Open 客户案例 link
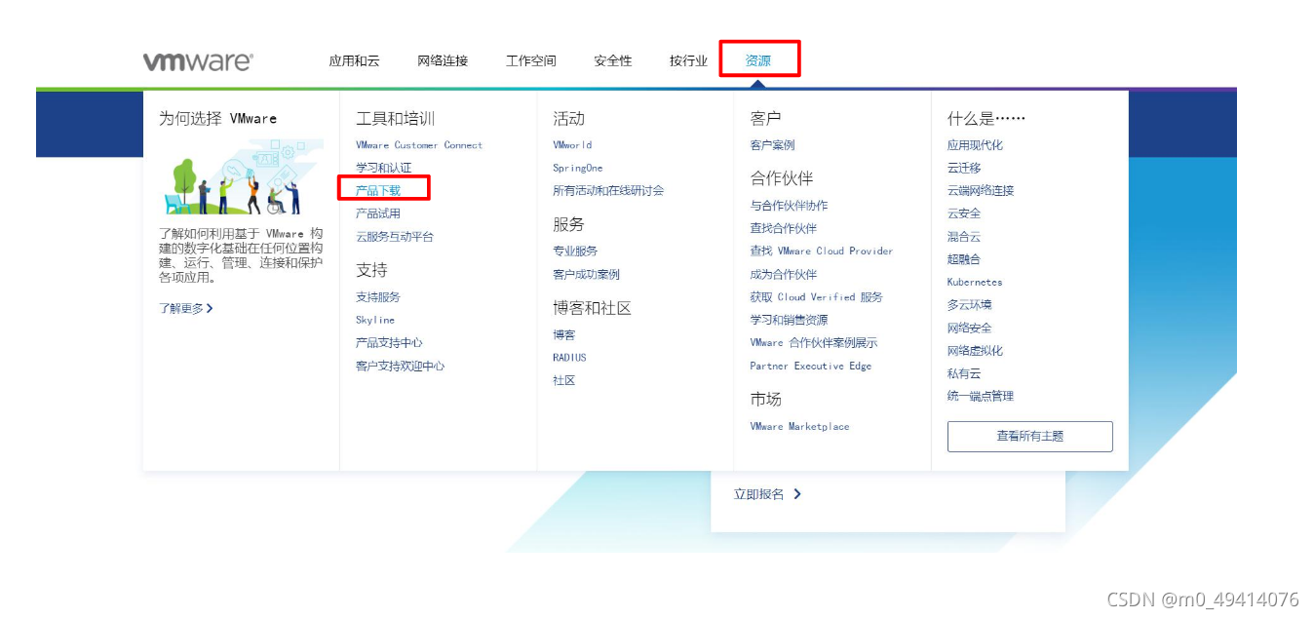Viewport: 1314px width, 619px height. (x=772, y=145)
